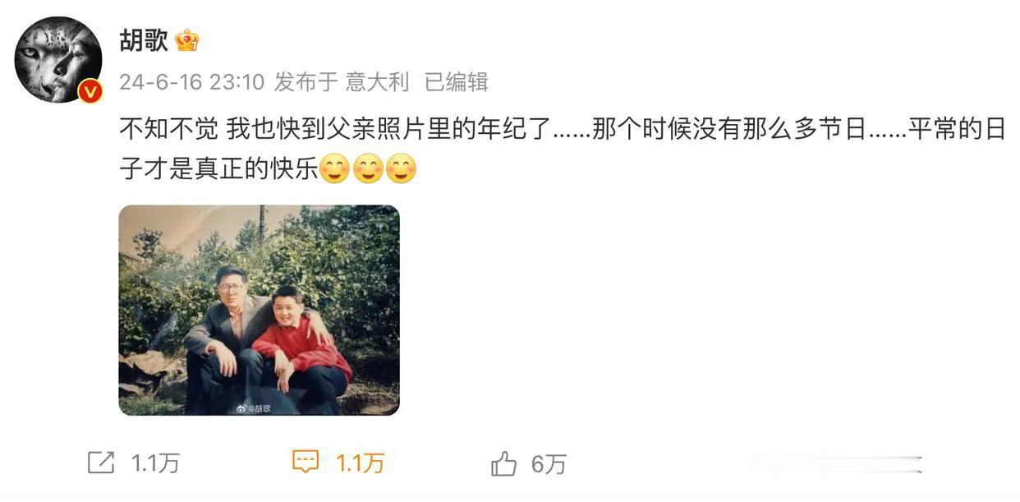Click the first blushing smile emoji
1020x502 pixels.
click(x=333, y=169)
